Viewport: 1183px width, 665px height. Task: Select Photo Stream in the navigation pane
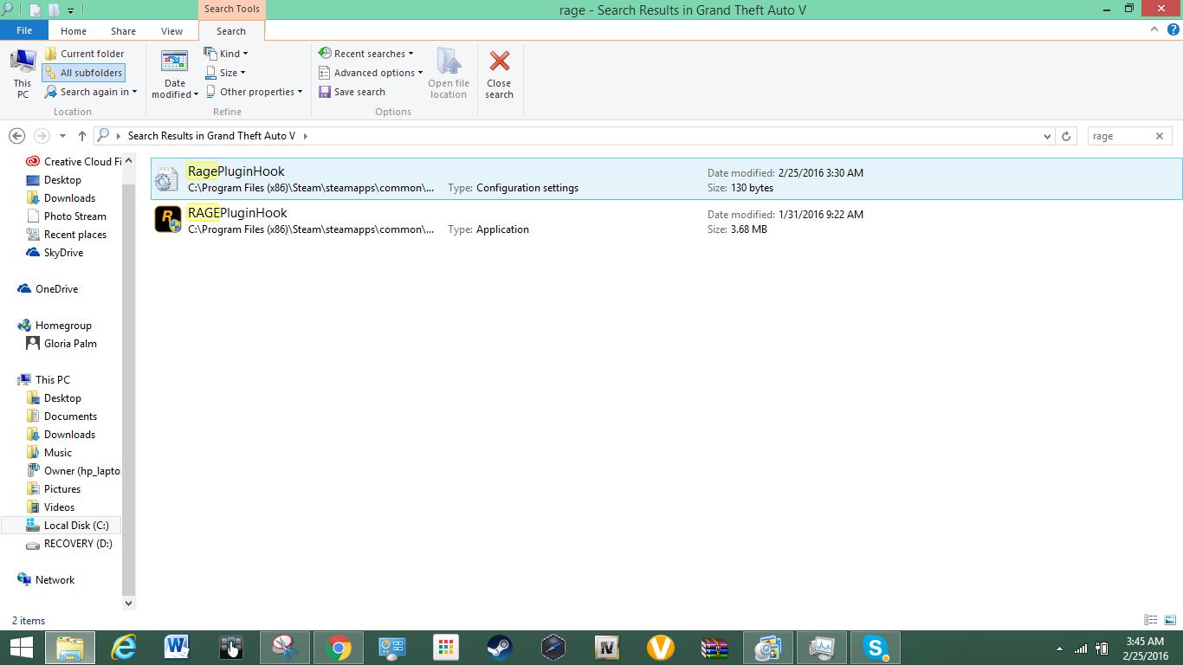pyautogui.click(x=66, y=216)
